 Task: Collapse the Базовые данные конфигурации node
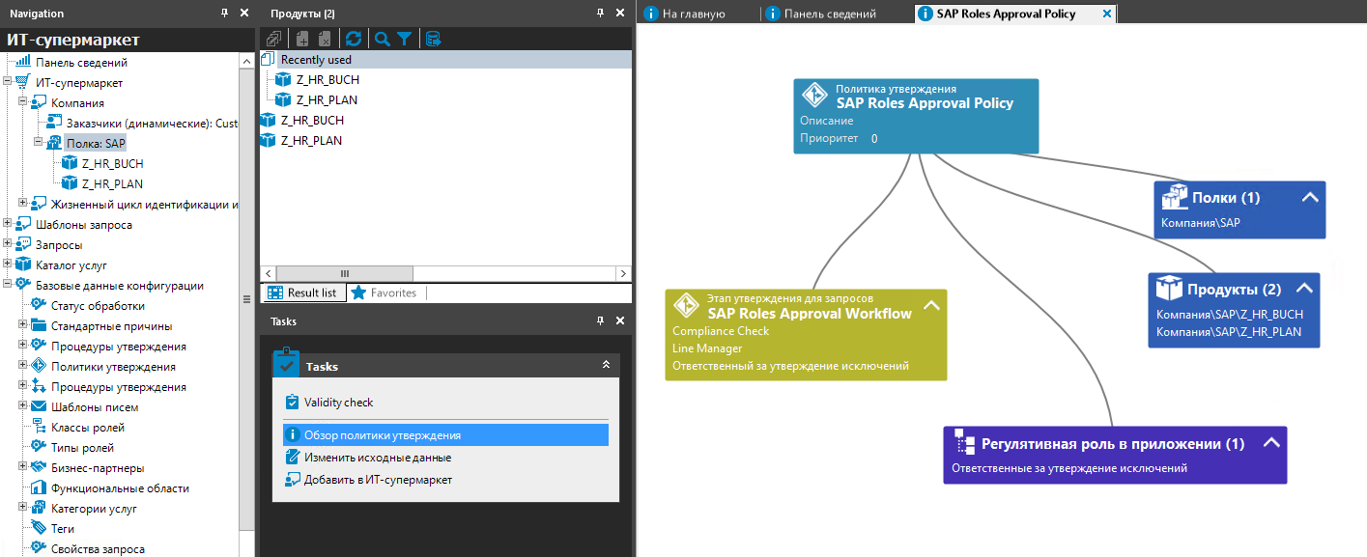point(8,285)
